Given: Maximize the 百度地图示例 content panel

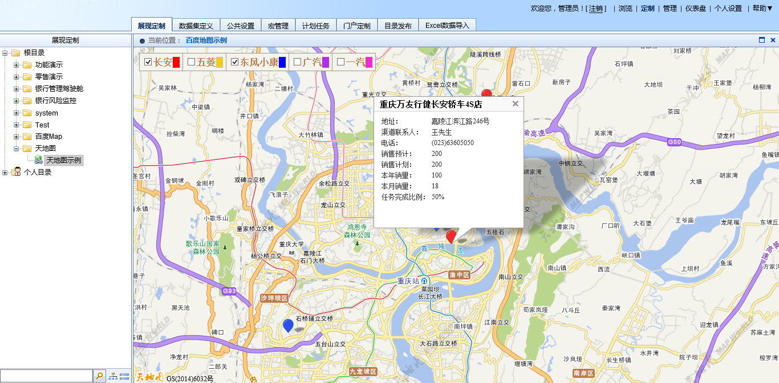Looking at the screenshot, I should 762,40.
